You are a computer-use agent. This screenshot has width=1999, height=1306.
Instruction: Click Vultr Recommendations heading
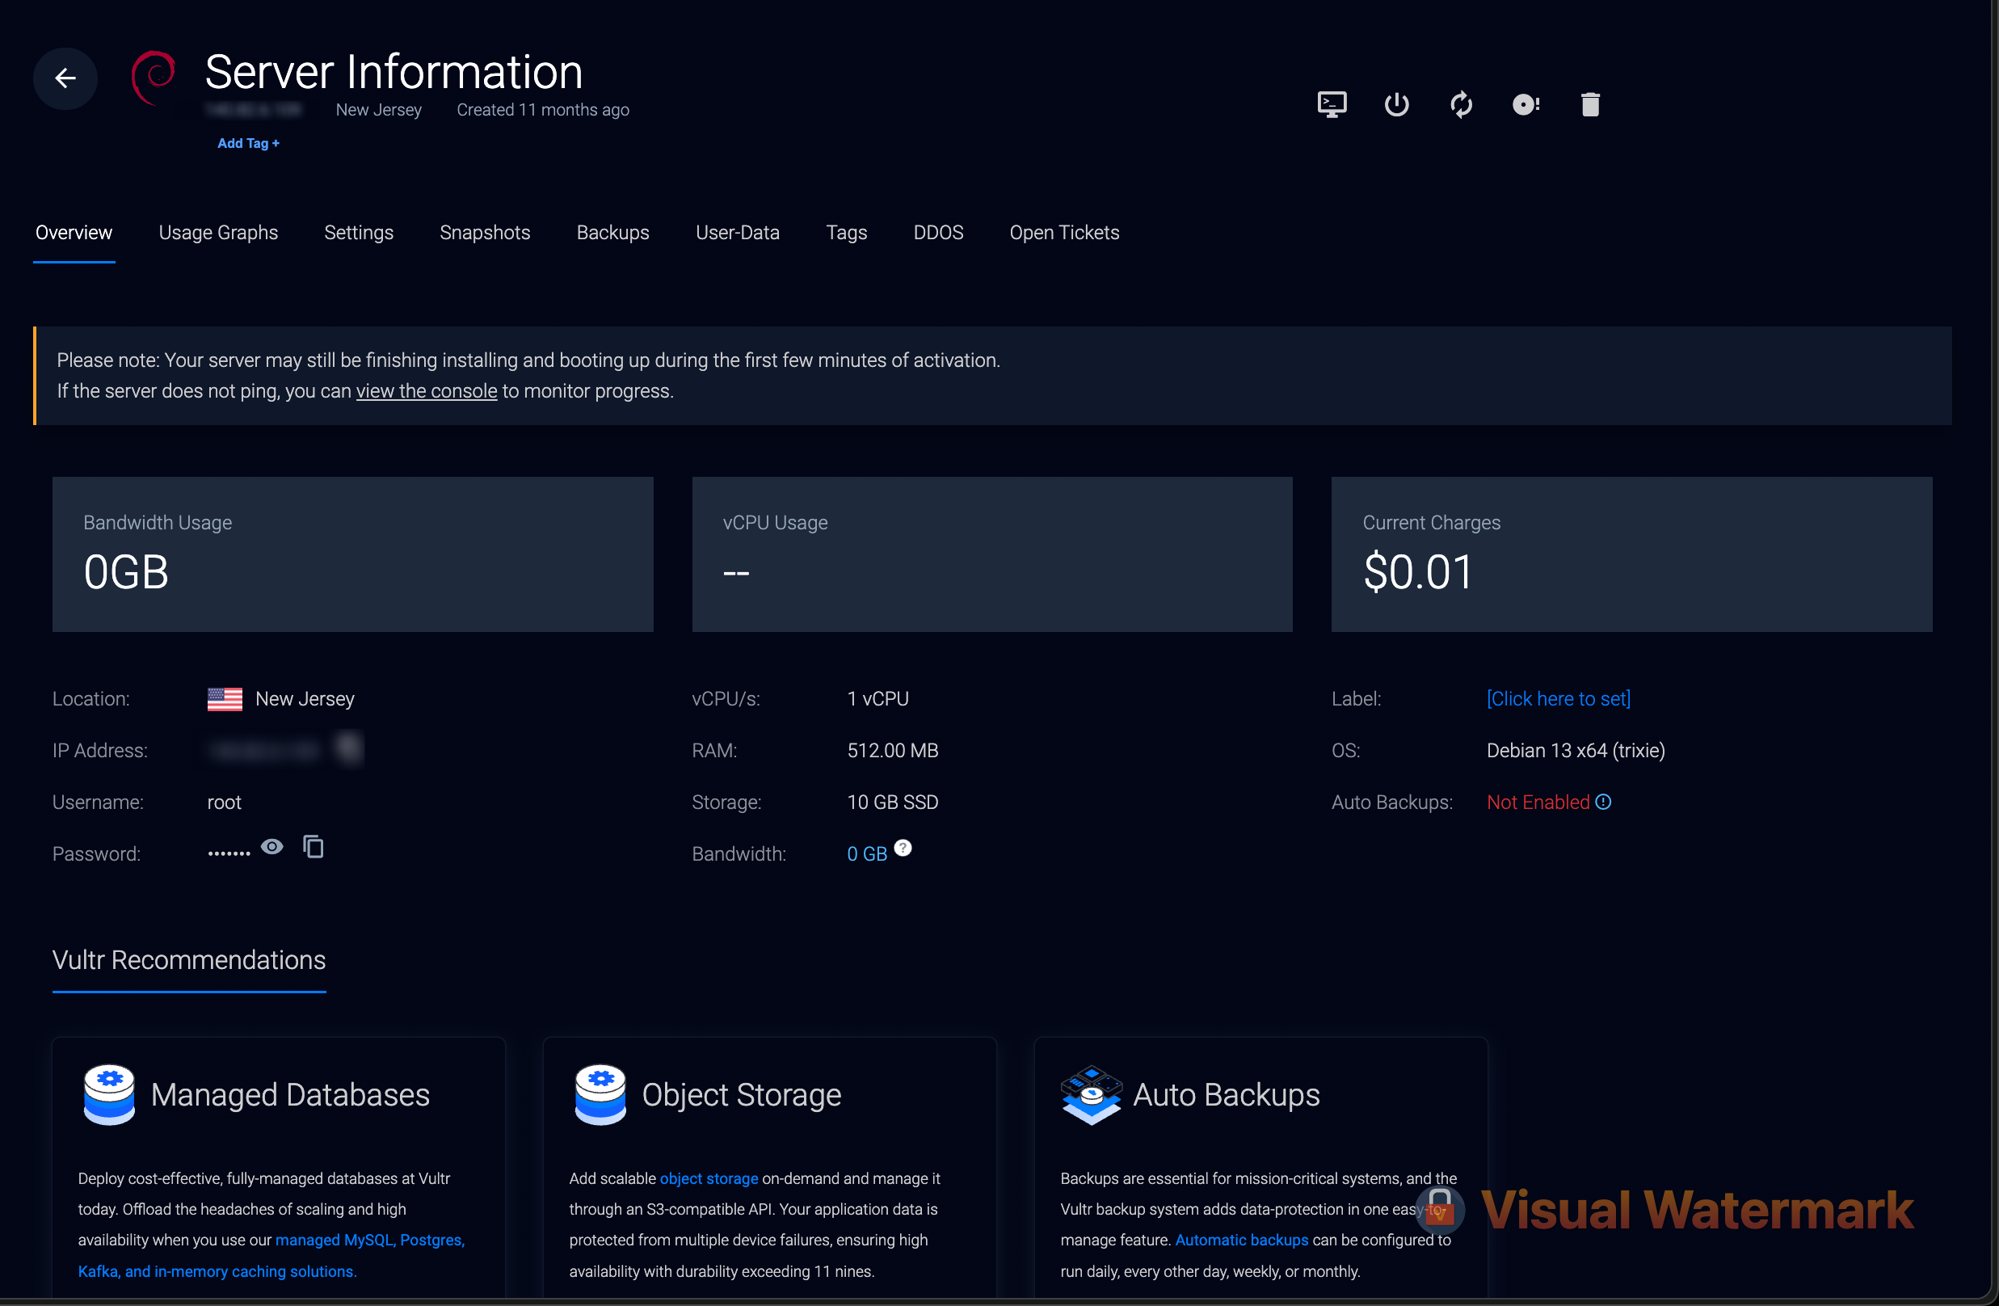pos(189,960)
